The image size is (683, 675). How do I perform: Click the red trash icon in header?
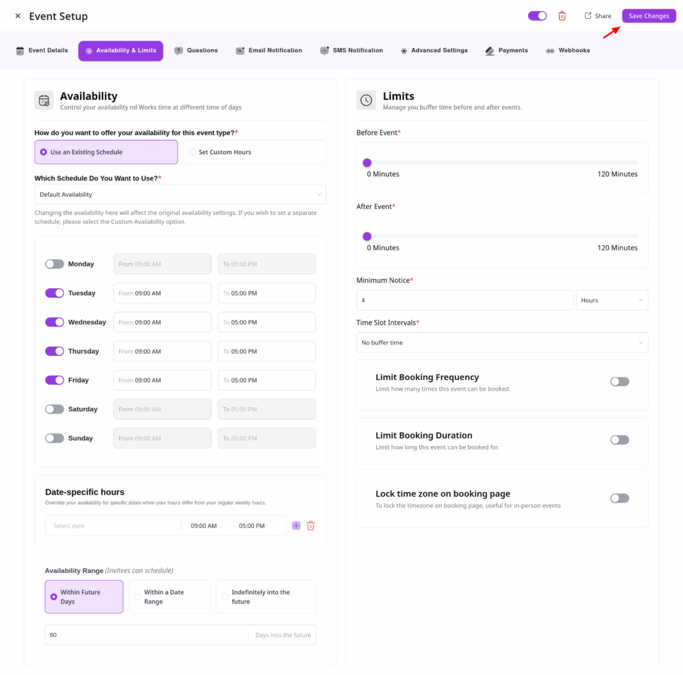pyautogui.click(x=562, y=16)
